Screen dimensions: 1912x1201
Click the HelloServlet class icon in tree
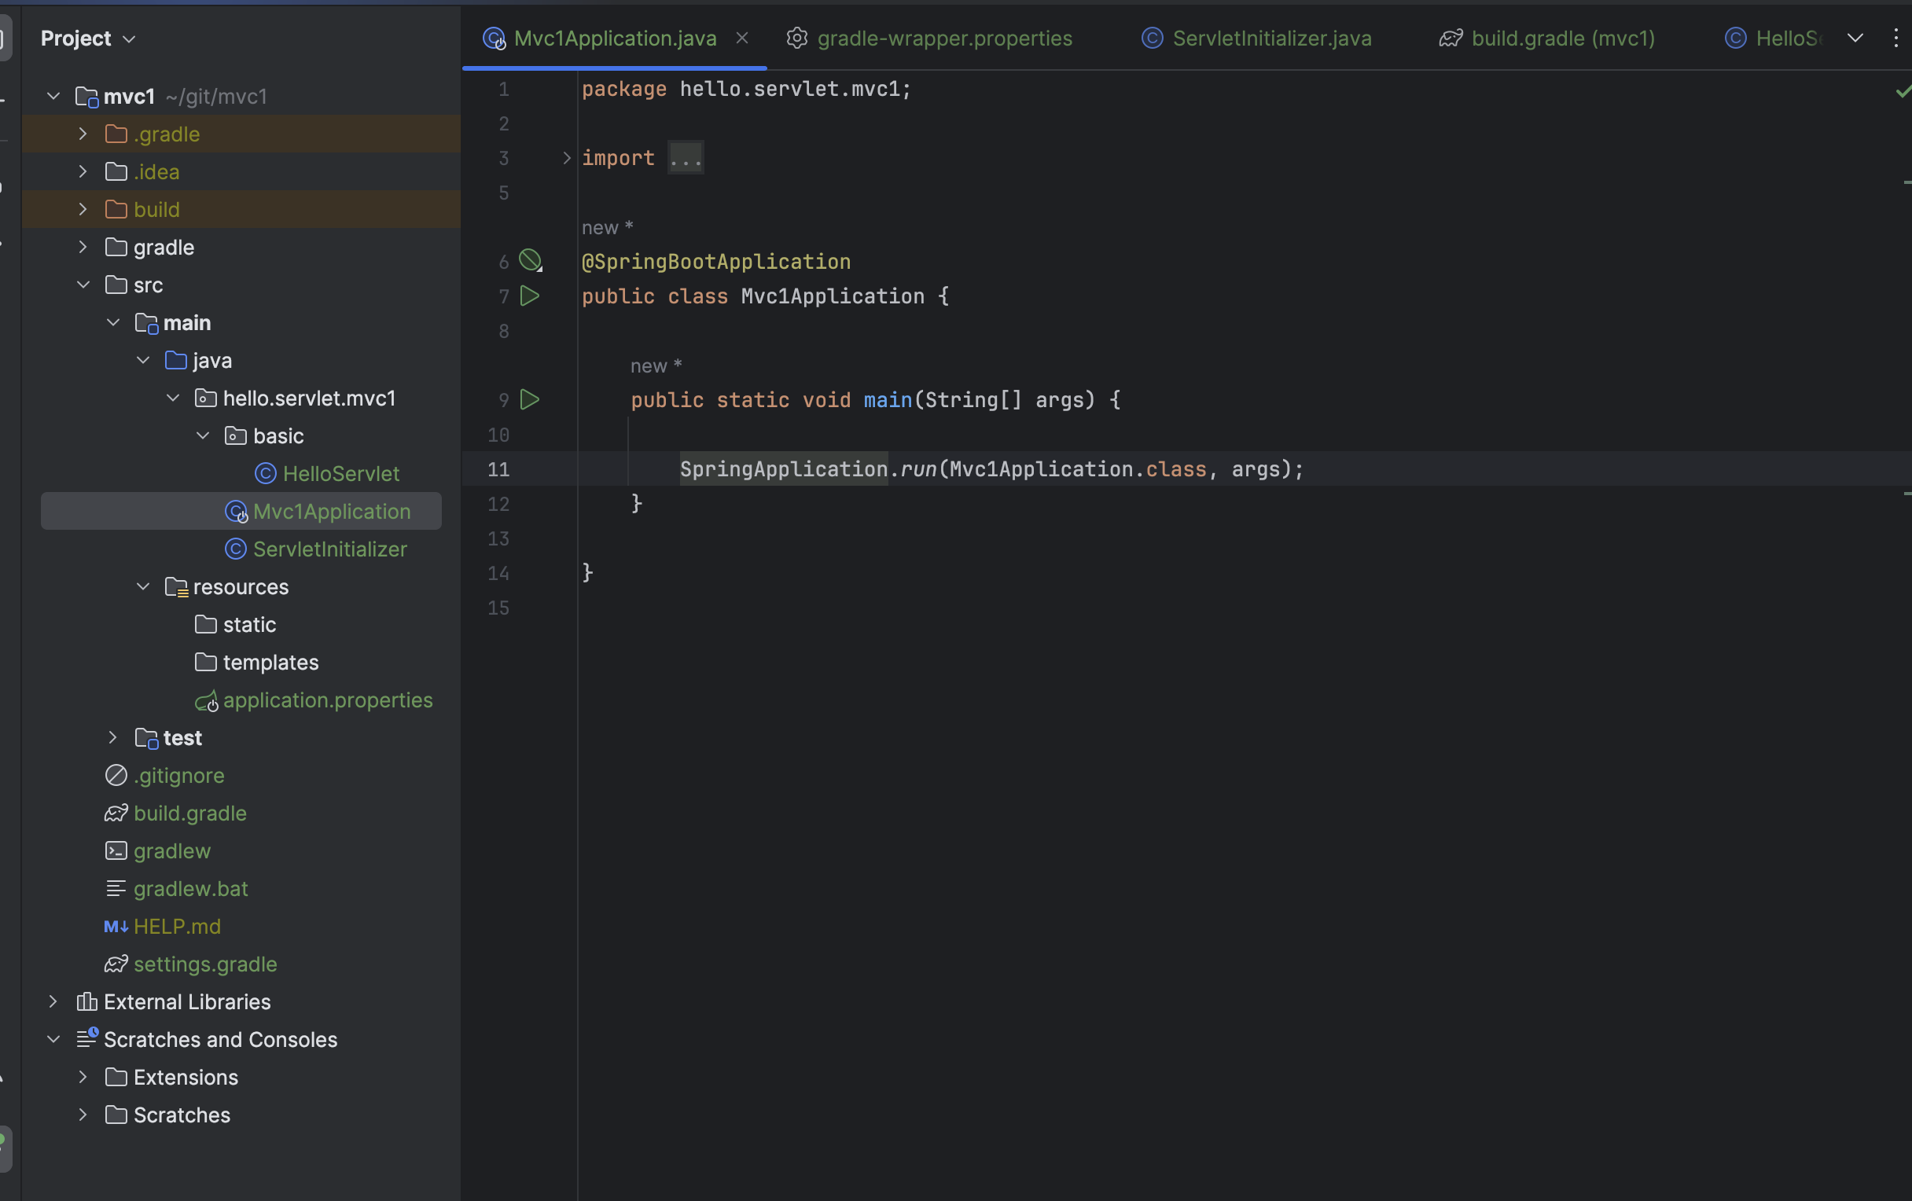point(265,474)
